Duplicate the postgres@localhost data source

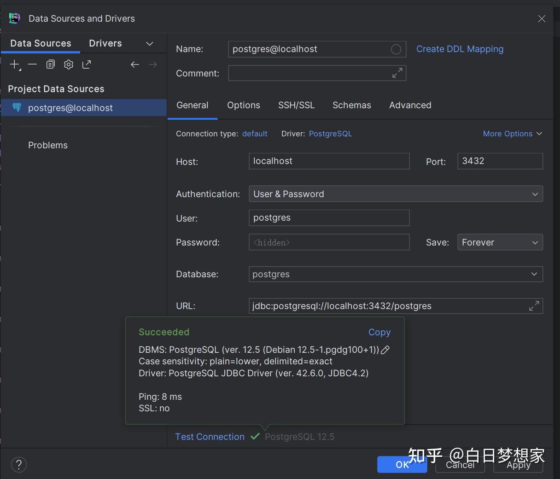tap(50, 64)
